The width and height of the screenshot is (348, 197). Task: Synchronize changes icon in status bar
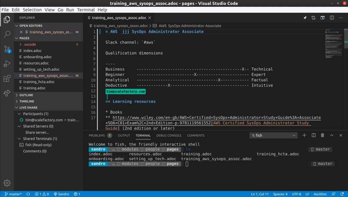tap(28, 194)
